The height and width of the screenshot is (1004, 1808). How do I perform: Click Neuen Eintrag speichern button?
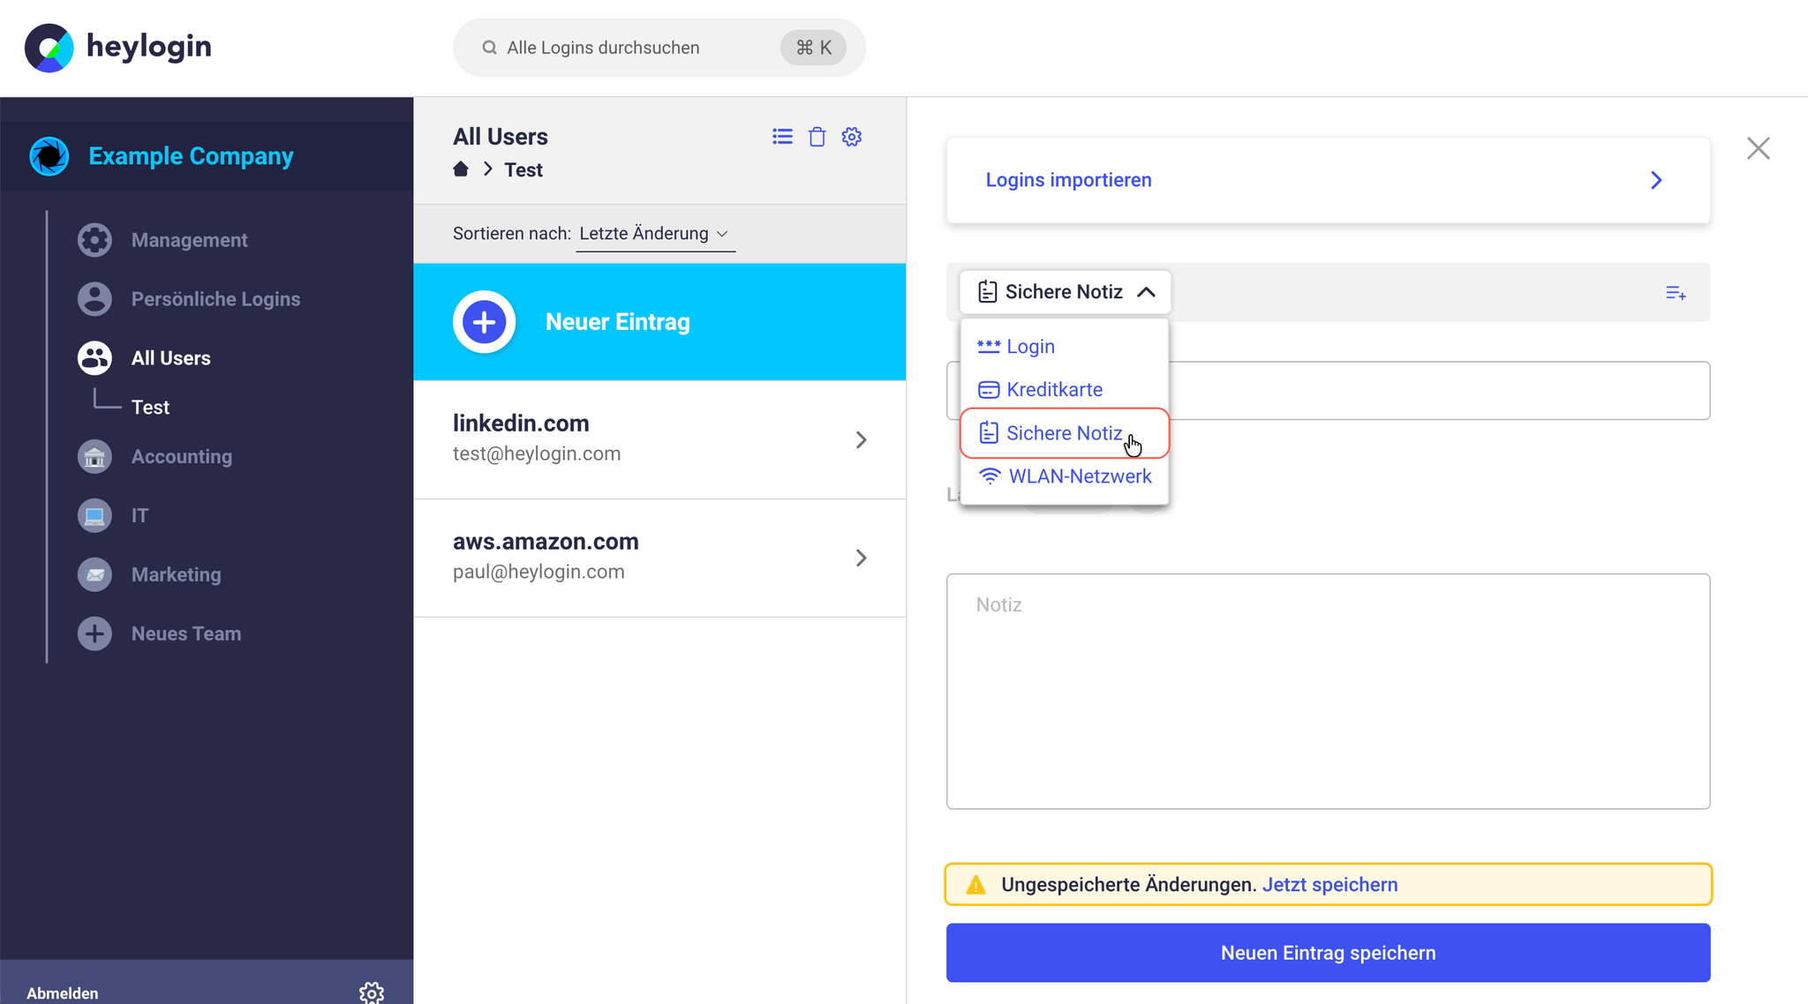[1328, 953]
